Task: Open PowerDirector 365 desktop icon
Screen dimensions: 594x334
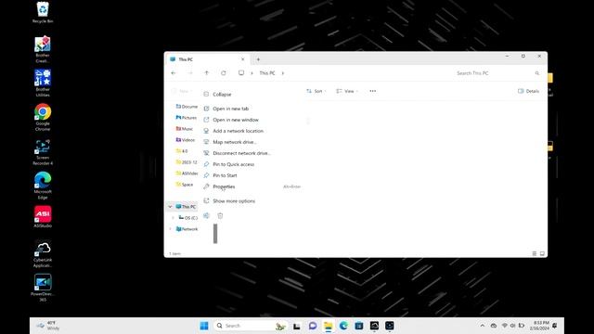Action: [43, 288]
